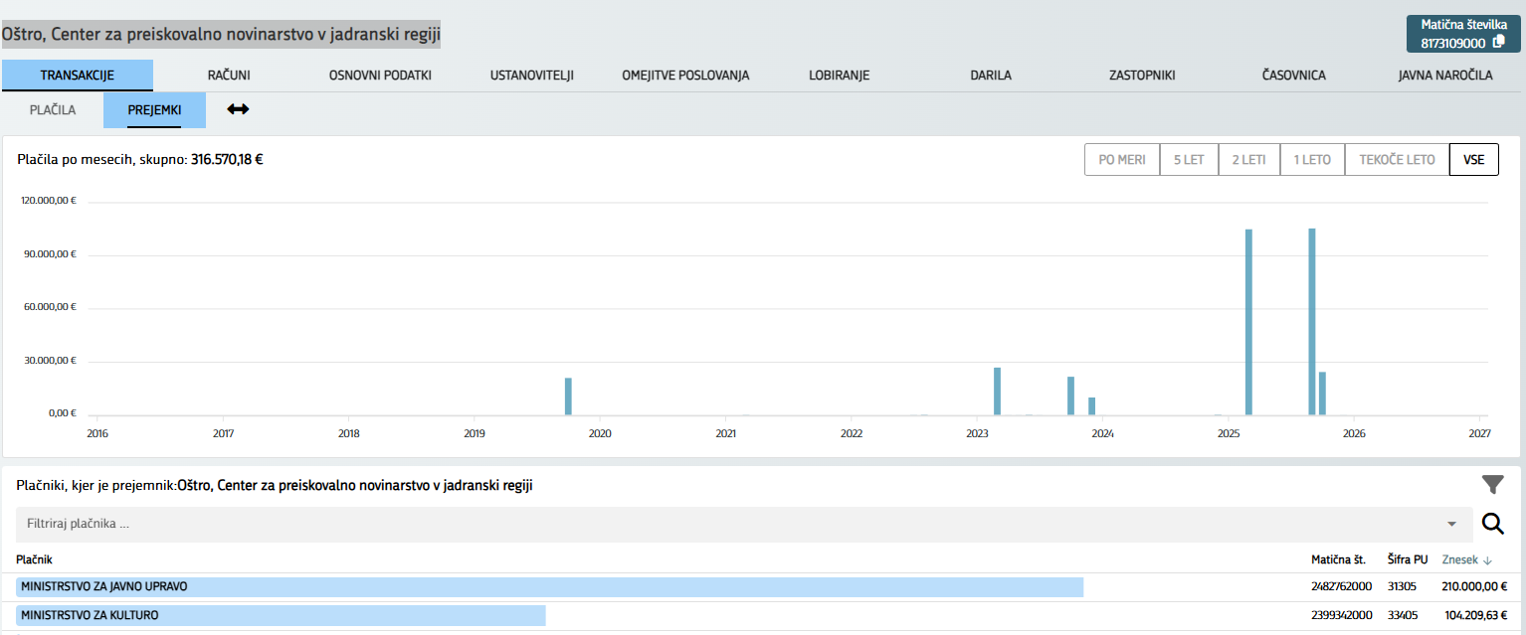Open the filter funnel icon

tap(1492, 484)
